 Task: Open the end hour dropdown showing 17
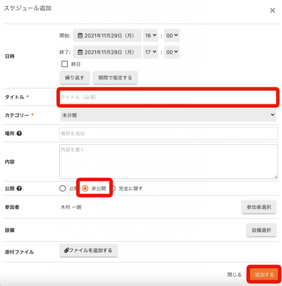tap(151, 52)
